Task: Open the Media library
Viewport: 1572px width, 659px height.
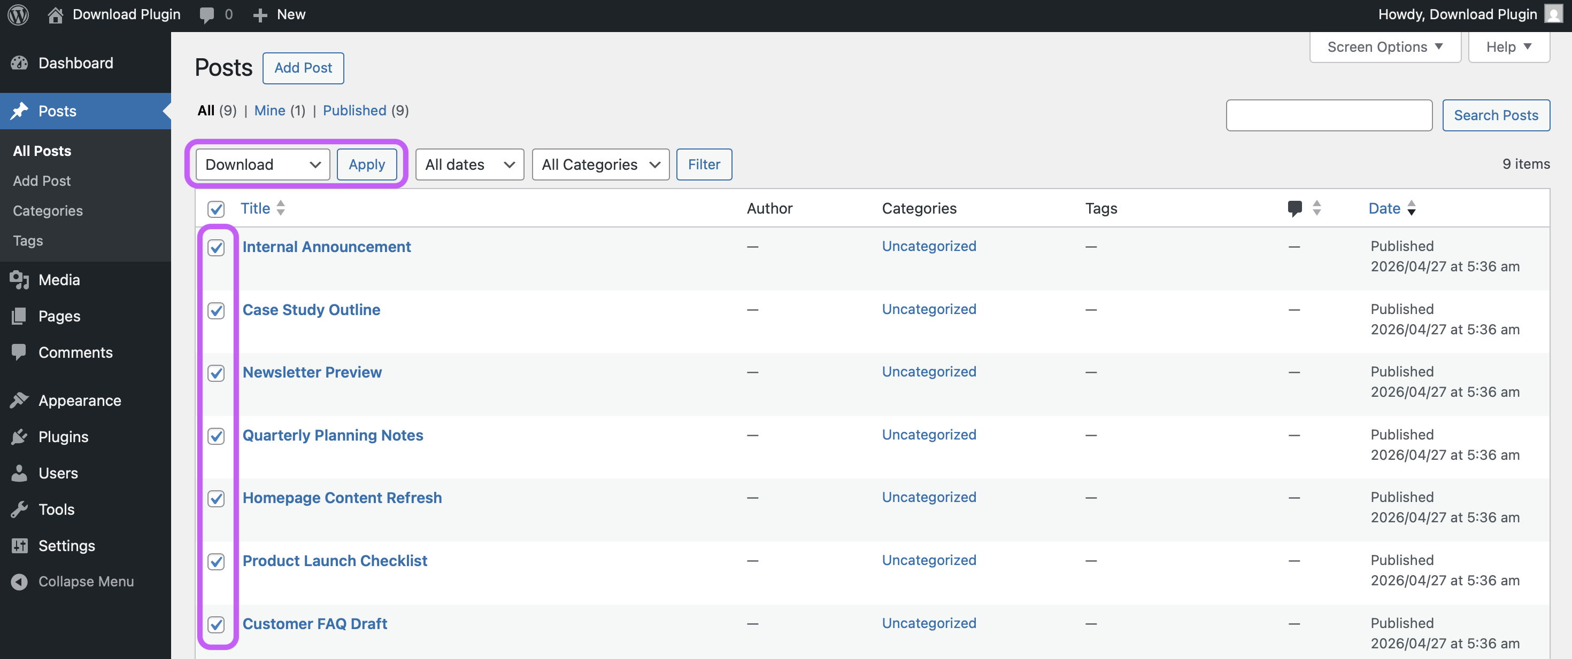Action: [59, 280]
